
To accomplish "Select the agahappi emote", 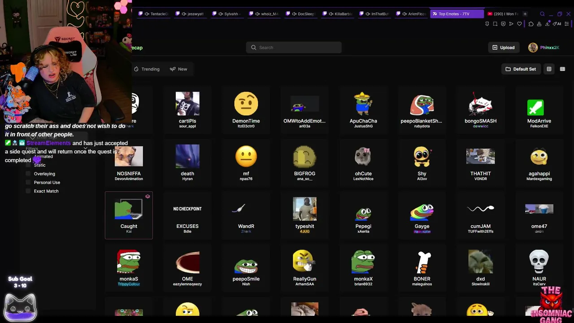I will click(x=539, y=162).
